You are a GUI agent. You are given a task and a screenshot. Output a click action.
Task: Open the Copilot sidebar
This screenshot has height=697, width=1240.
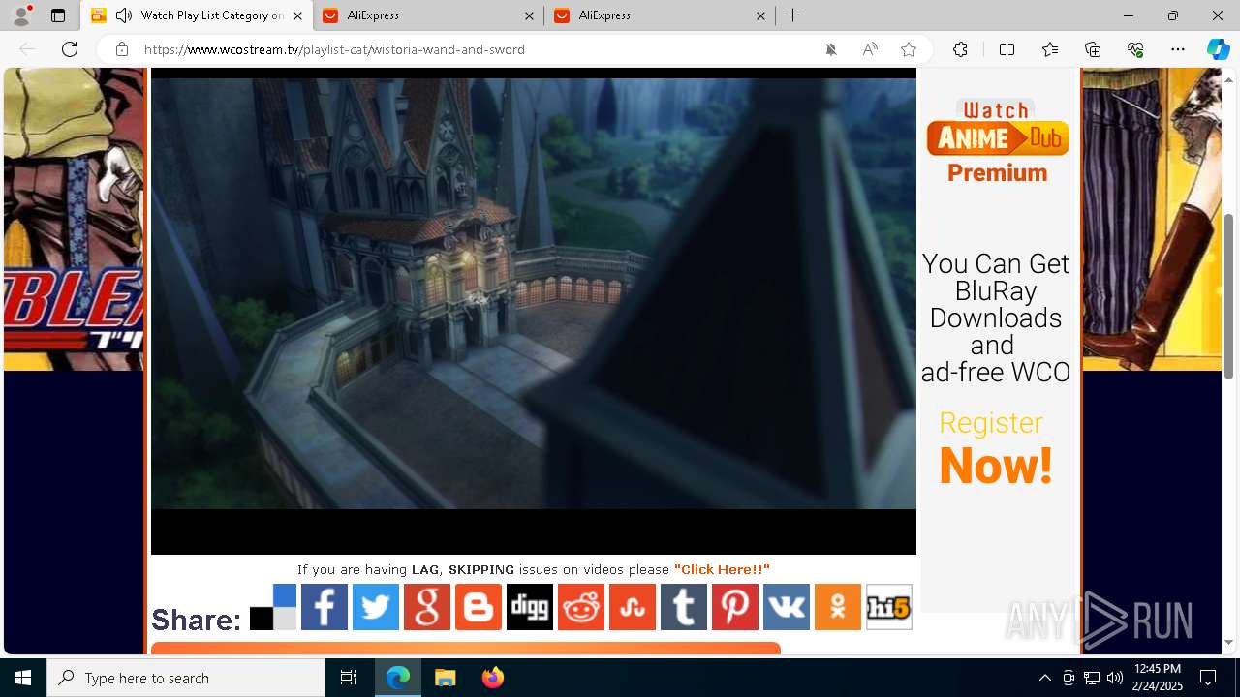pyautogui.click(x=1218, y=49)
